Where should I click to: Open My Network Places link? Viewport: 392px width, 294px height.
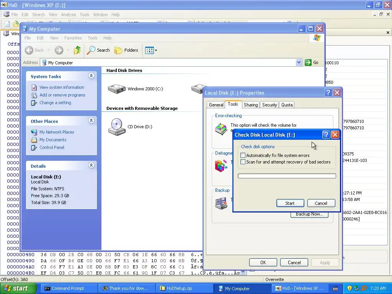point(57,132)
